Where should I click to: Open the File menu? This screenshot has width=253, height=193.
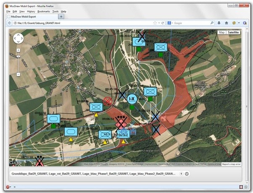pyautogui.click(x=8, y=11)
